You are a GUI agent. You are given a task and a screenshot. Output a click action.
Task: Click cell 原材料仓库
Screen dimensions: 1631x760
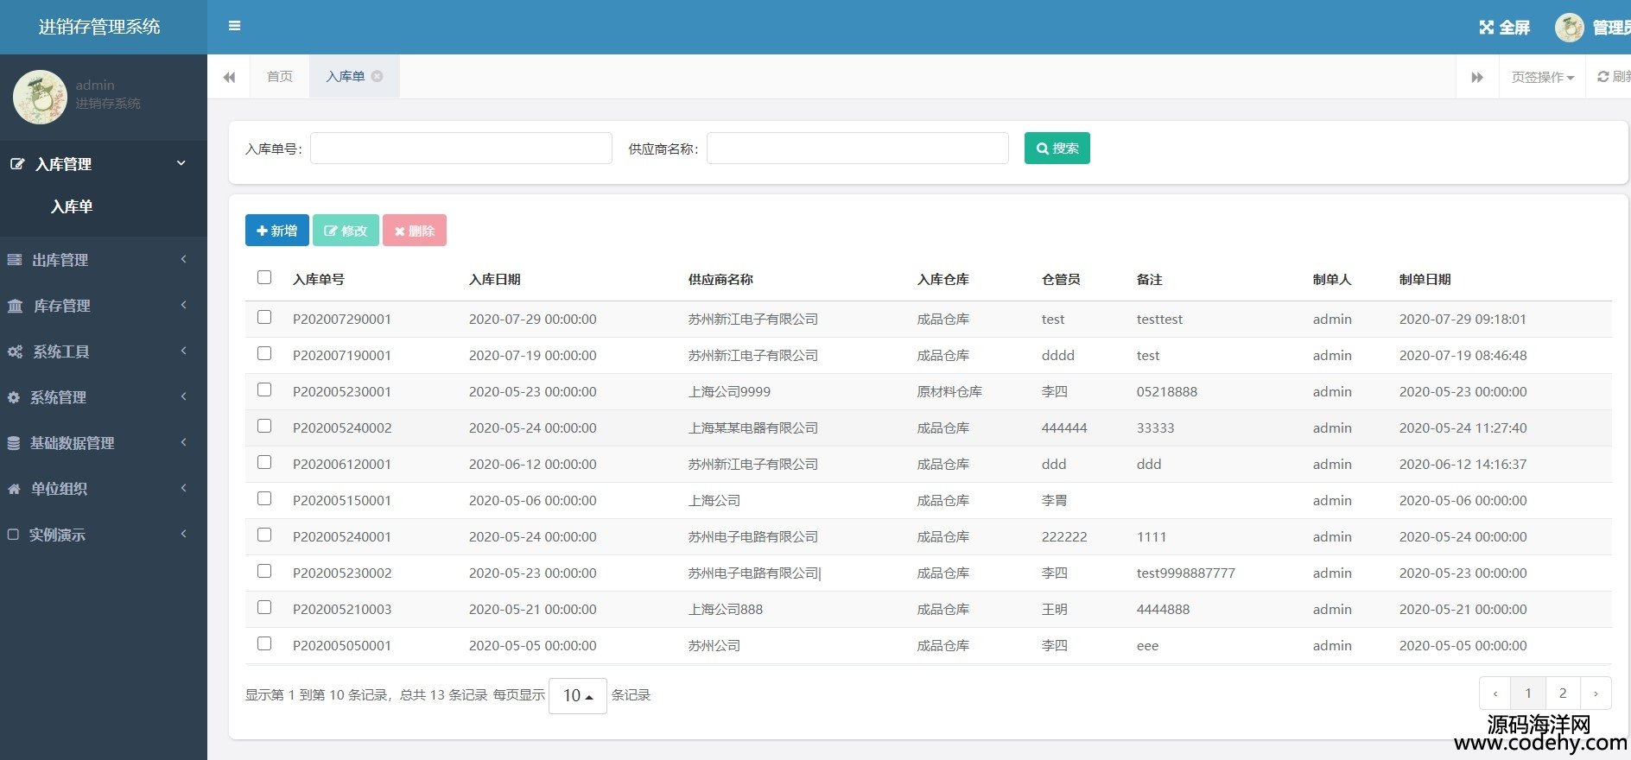[x=949, y=391]
